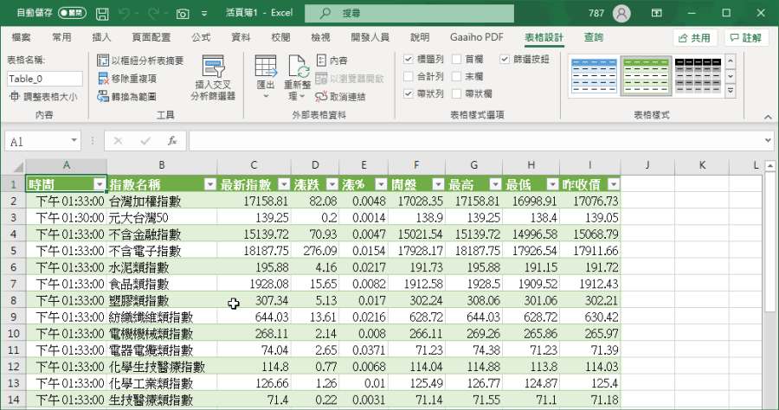Screen dimensions: 779x410
Task: Click the search box in title bar
Action: point(409,13)
